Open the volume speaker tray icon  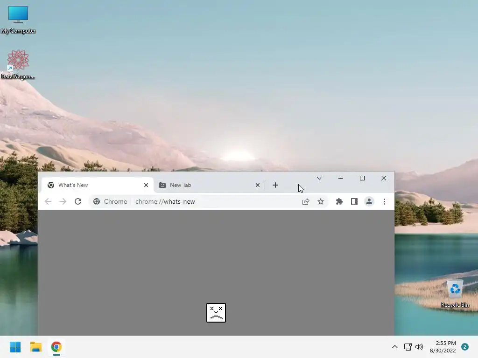[x=419, y=347]
